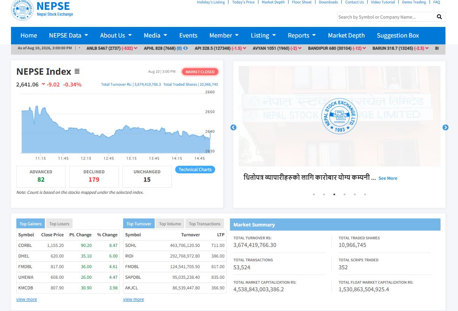Focus the Search by Symbol field
This screenshot has width=458, height=311.
(385, 17)
